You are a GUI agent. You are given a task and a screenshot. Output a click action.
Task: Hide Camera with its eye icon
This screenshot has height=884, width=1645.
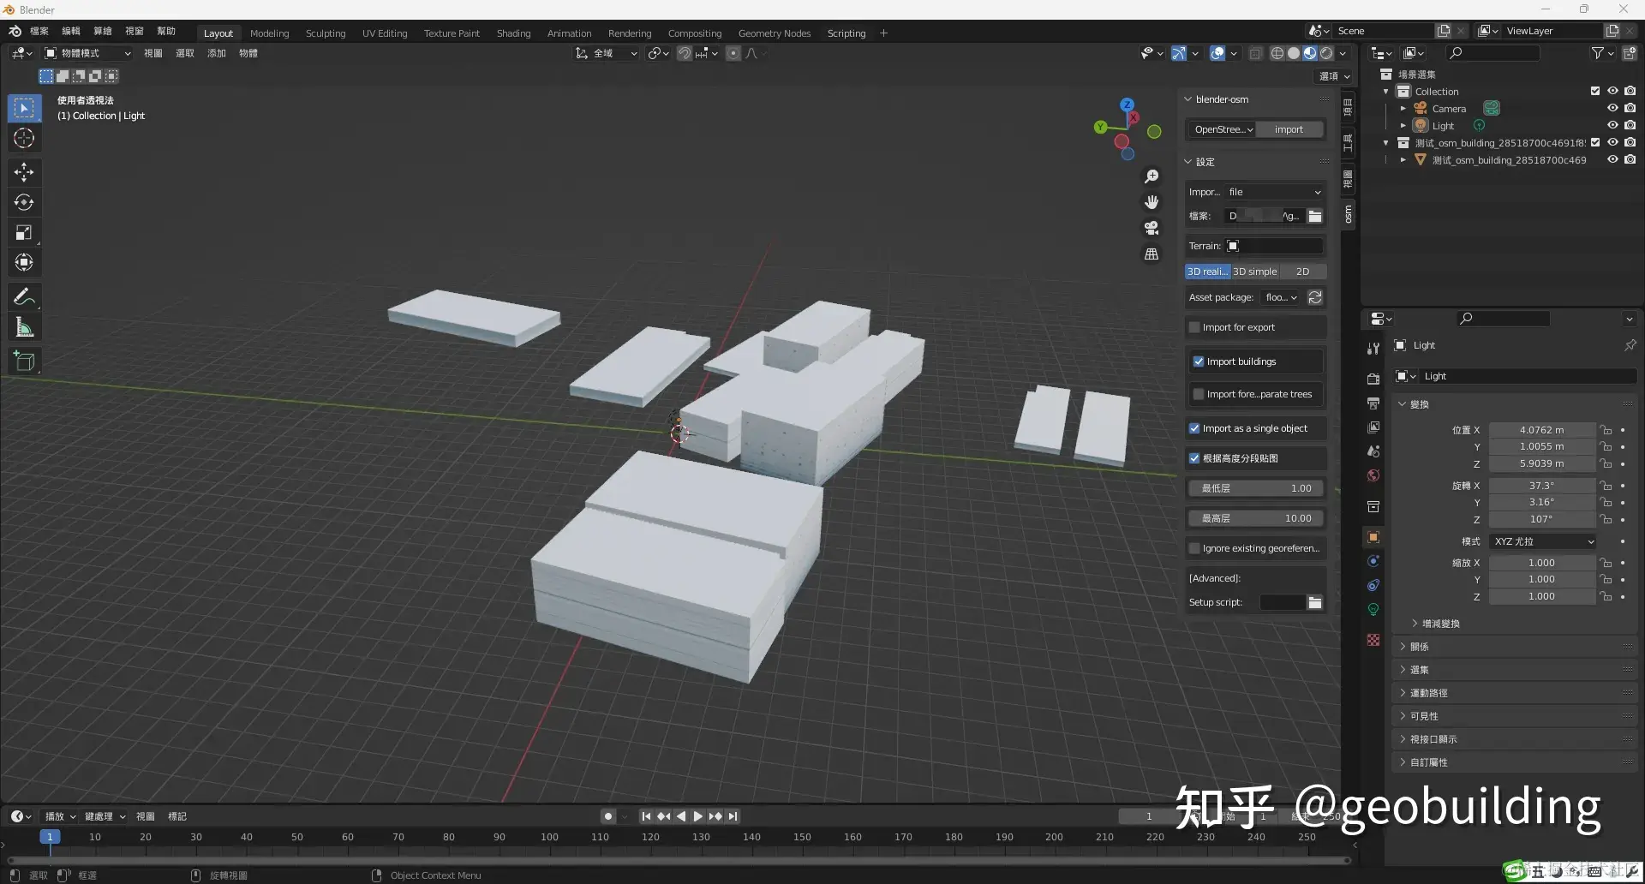click(1612, 109)
